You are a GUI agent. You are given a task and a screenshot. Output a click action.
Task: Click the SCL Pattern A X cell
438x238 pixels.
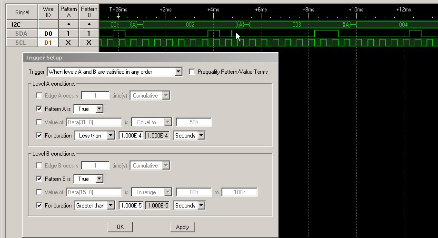tap(68, 43)
